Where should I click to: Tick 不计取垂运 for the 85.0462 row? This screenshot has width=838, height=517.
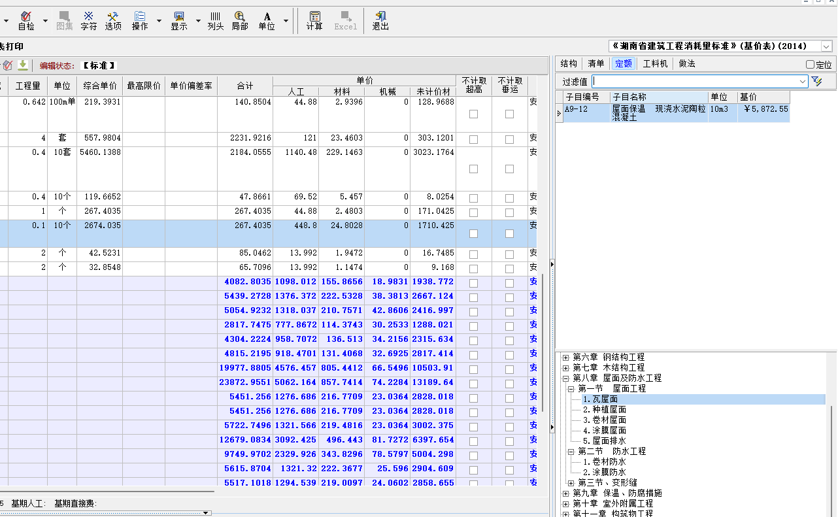pyautogui.click(x=509, y=254)
